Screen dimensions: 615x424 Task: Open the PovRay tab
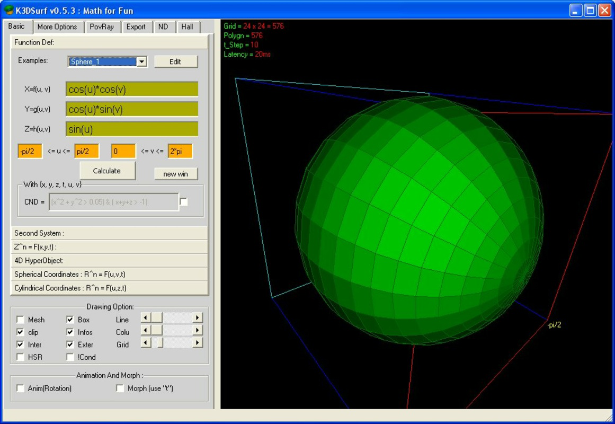102,26
